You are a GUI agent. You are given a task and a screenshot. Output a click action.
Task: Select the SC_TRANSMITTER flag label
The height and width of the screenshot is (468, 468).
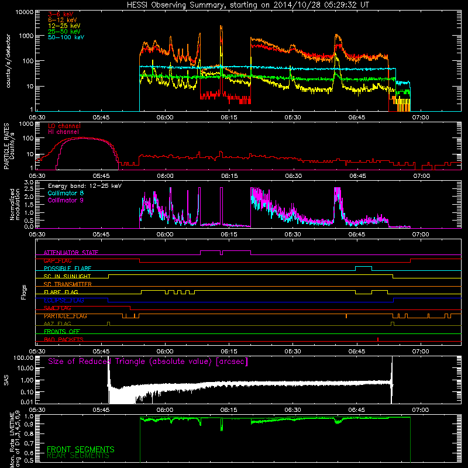point(68,284)
